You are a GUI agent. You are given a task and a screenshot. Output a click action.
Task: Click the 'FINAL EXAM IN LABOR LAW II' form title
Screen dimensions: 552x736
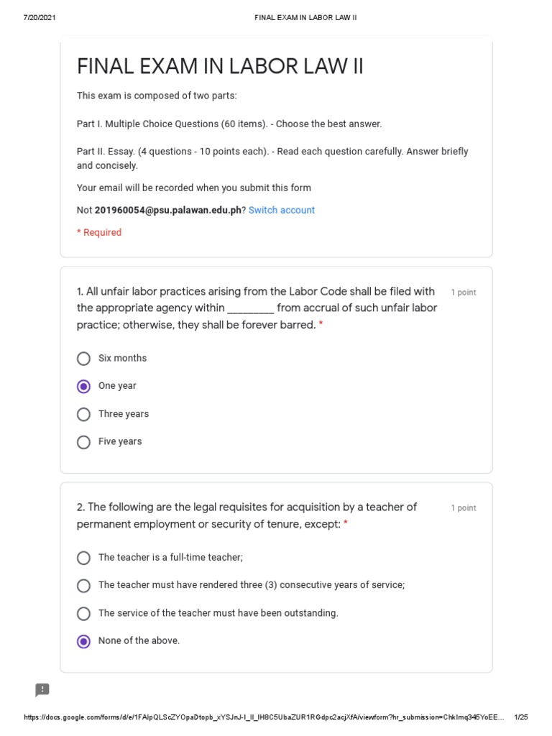point(220,67)
